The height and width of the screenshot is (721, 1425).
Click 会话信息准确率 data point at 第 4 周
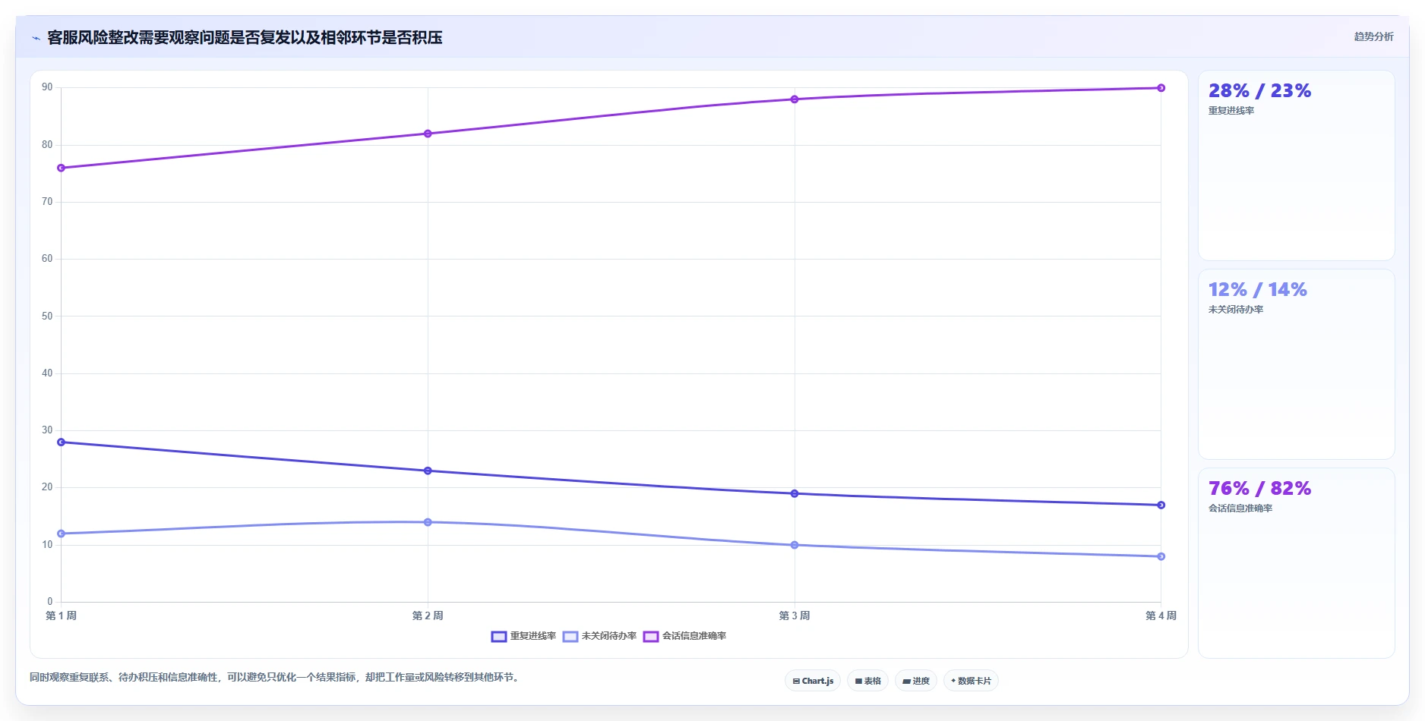[x=1161, y=88]
